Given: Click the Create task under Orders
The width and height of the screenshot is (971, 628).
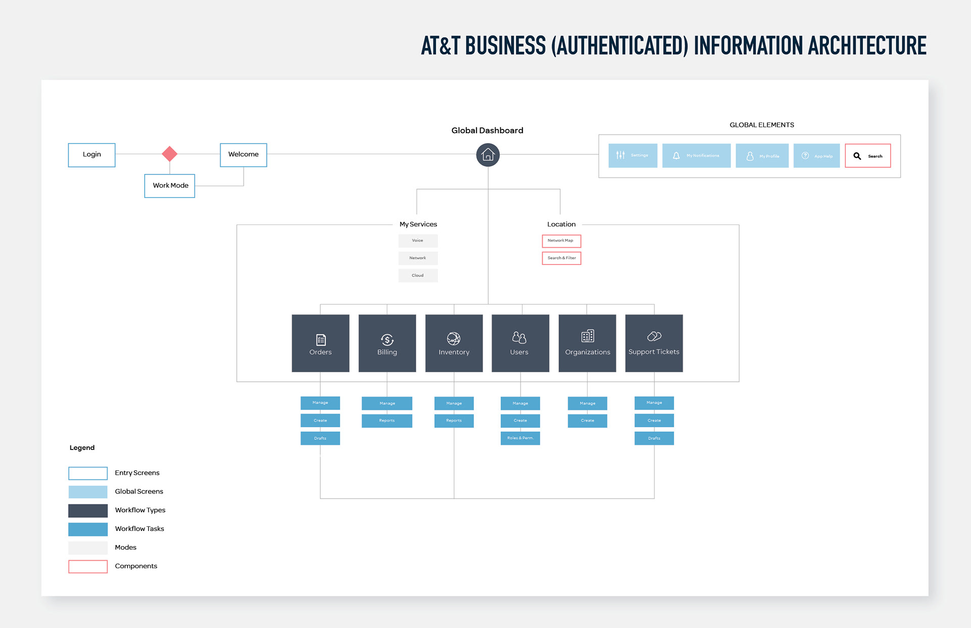Looking at the screenshot, I should [x=320, y=421].
